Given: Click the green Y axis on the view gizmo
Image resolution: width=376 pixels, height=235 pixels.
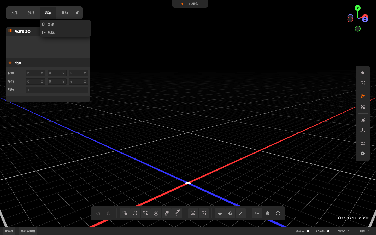Looking at the screenshot, I should click(x=358, y=8).
